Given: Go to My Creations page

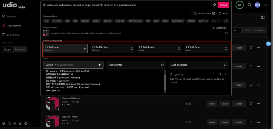Looking at the screenshot, I should click(14, 25).
